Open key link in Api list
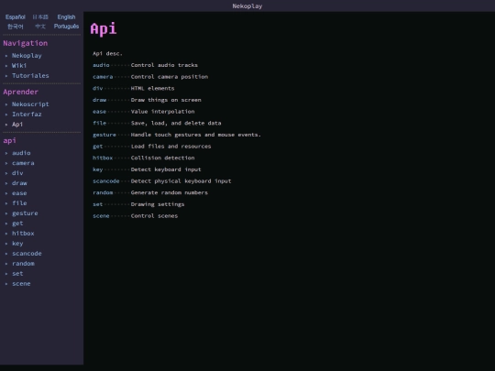 pos(97,169)
